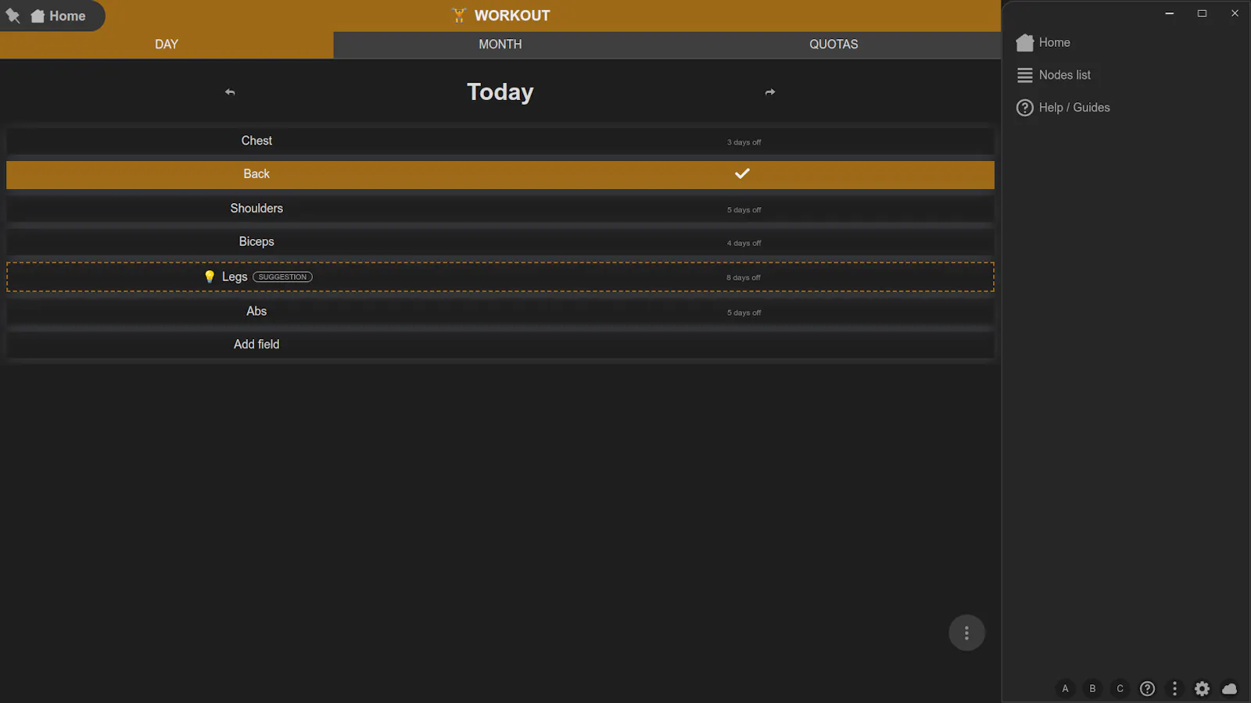Toggle the suggested Legs workout row
This screenshot has height=703, width=1251.
[x=500, y=277]
